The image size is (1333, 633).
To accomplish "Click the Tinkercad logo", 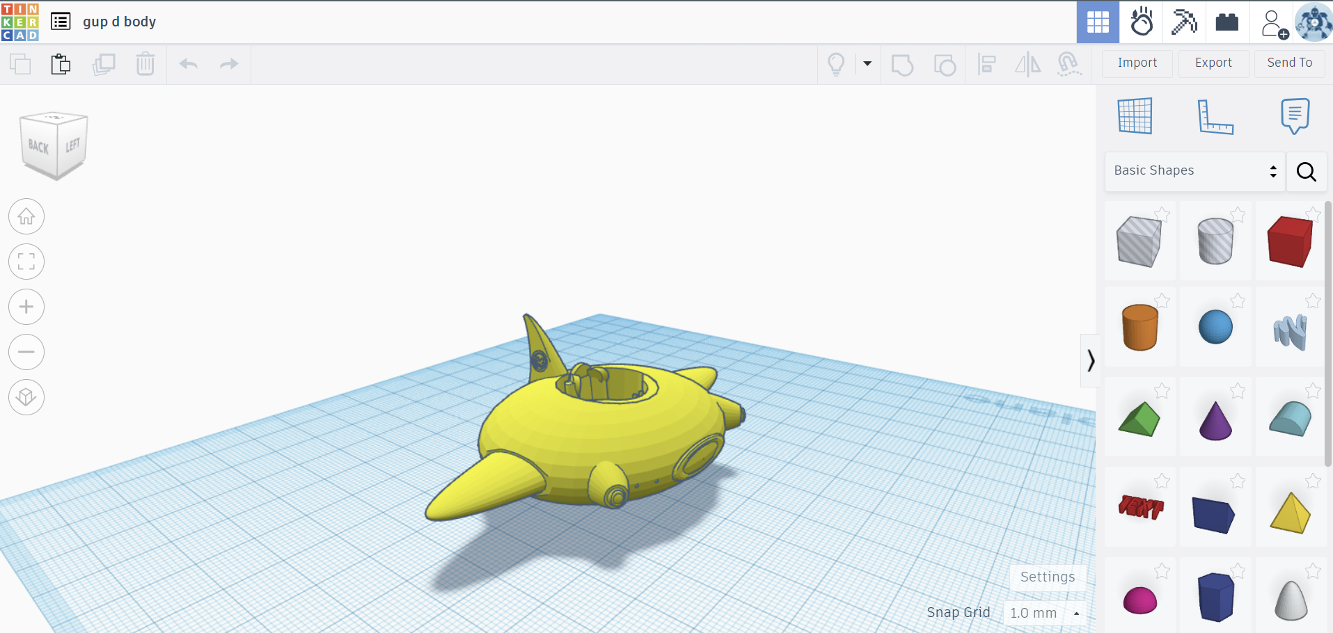I will point(20,22).
